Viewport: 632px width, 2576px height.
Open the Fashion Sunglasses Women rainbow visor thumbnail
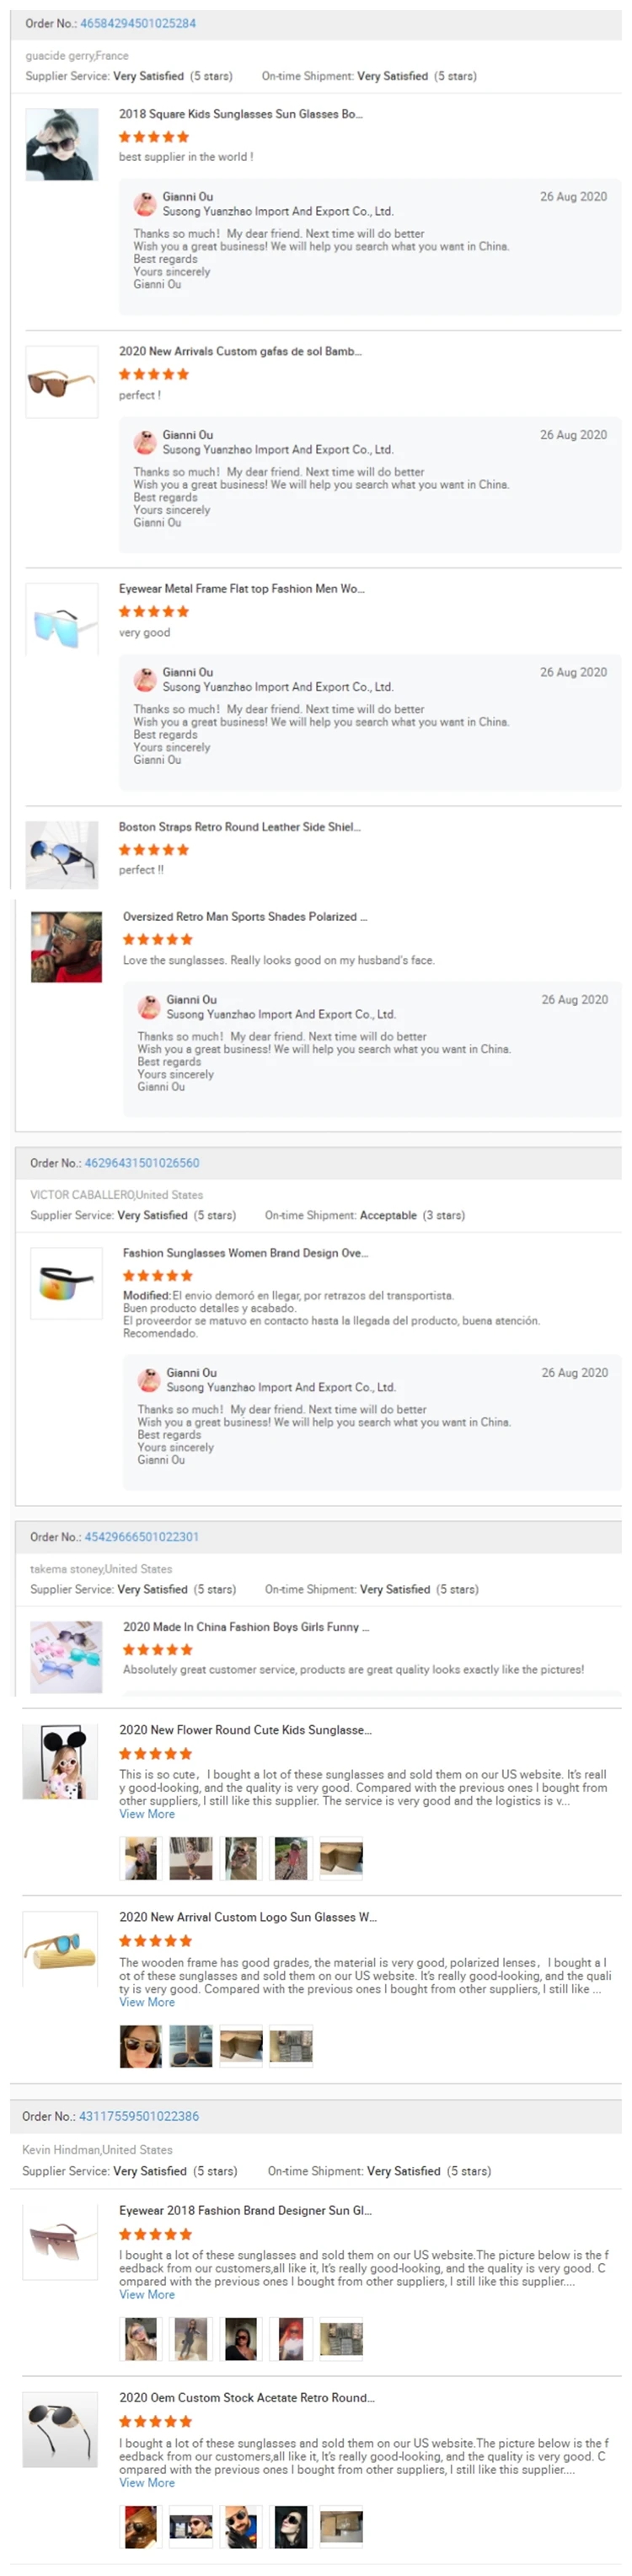pos(66,1283)
